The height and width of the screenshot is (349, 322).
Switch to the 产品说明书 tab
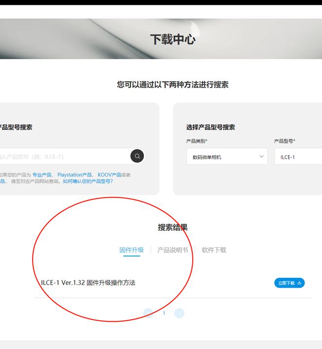[x=172, y=250]
